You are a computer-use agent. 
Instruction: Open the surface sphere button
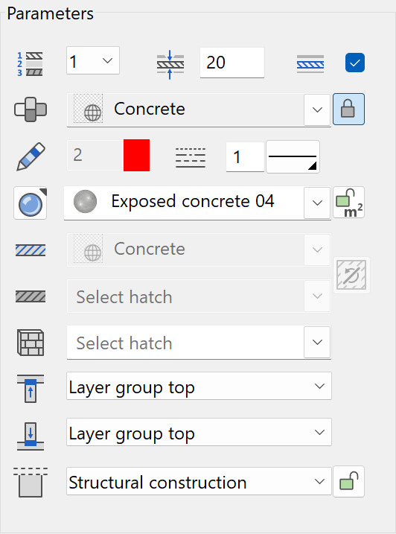(31, 203)
